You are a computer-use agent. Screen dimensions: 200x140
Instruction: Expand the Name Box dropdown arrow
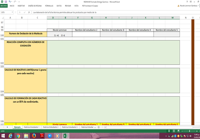click(12, 12)
